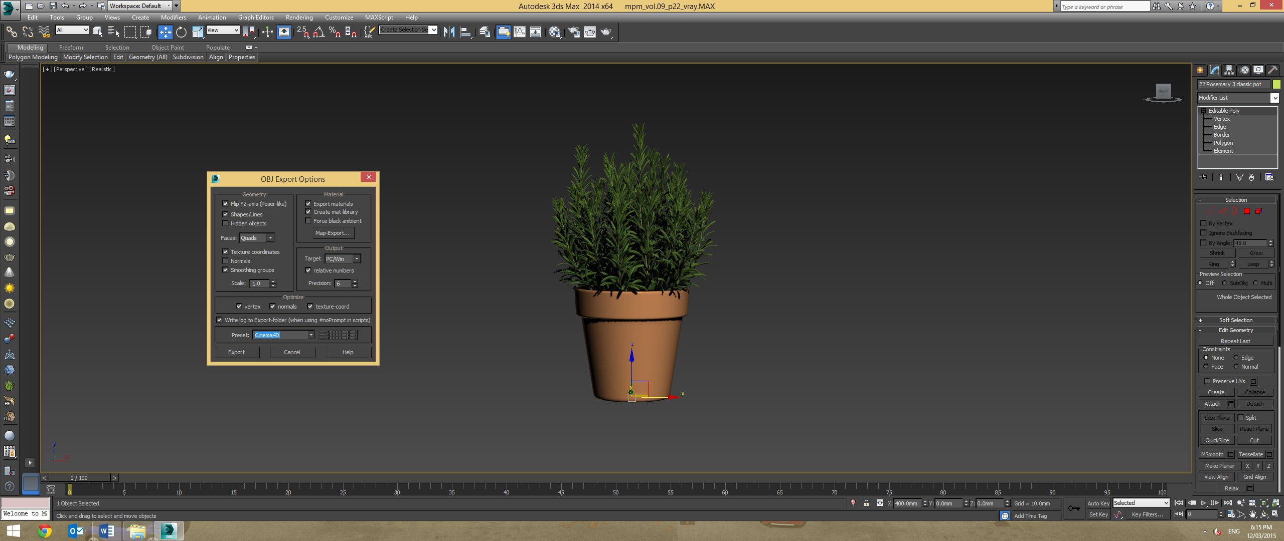Viewport: 1284px width, 541px height.
Task: Open the Material Editor icon
Action: pyautogui.click(x=554, y=32)
